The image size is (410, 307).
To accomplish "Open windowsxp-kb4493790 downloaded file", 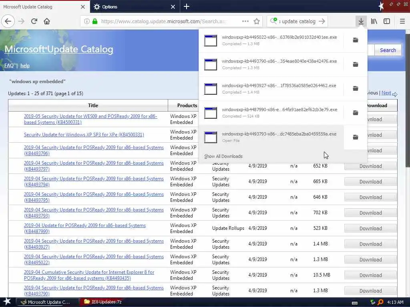I will 271,64.
